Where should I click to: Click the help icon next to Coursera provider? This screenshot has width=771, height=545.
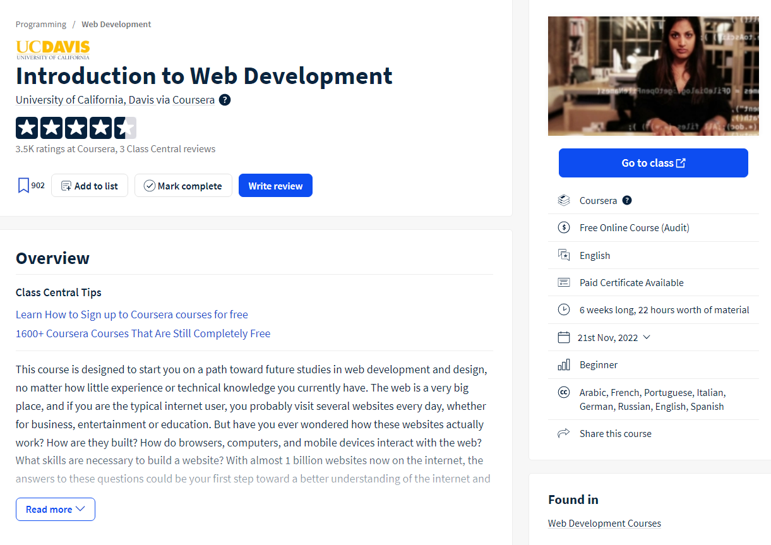(627, 200)
